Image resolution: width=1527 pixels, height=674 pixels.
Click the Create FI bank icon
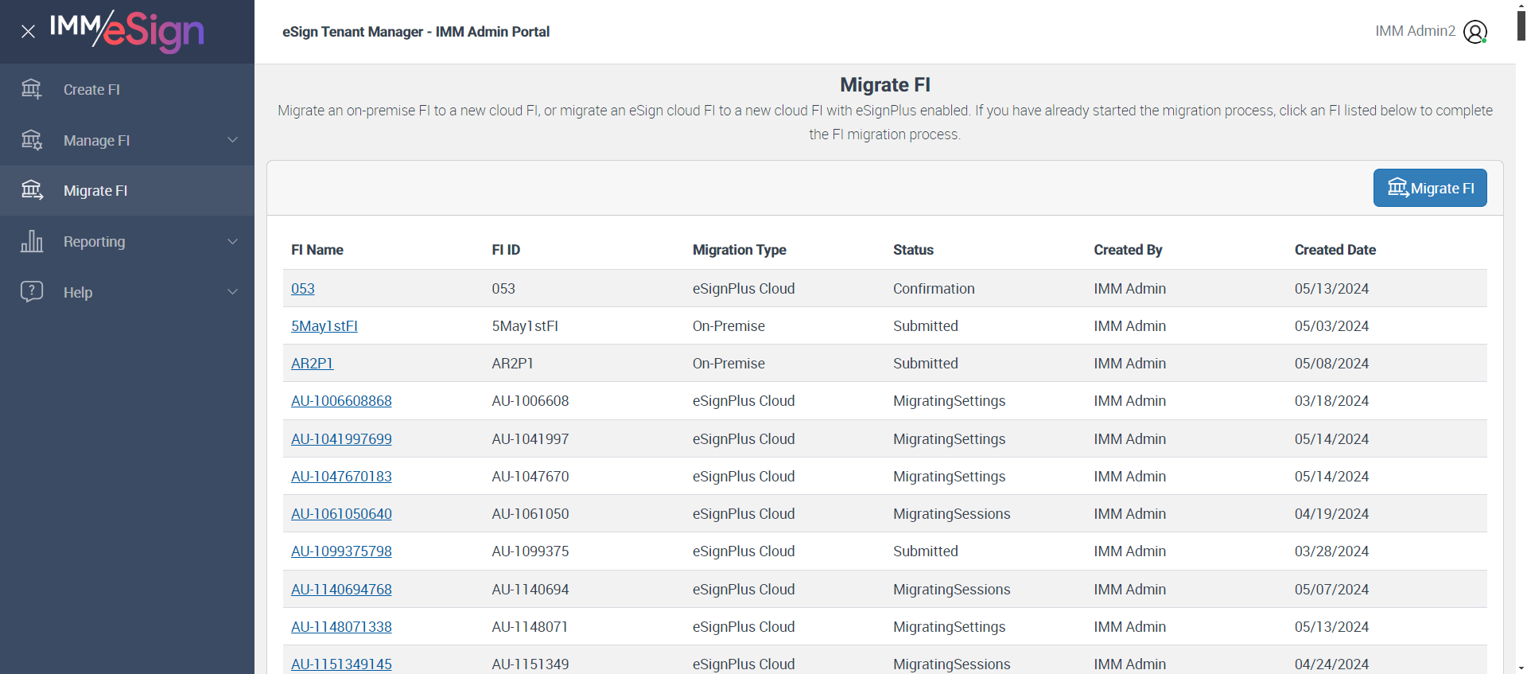tap(32, 89)
